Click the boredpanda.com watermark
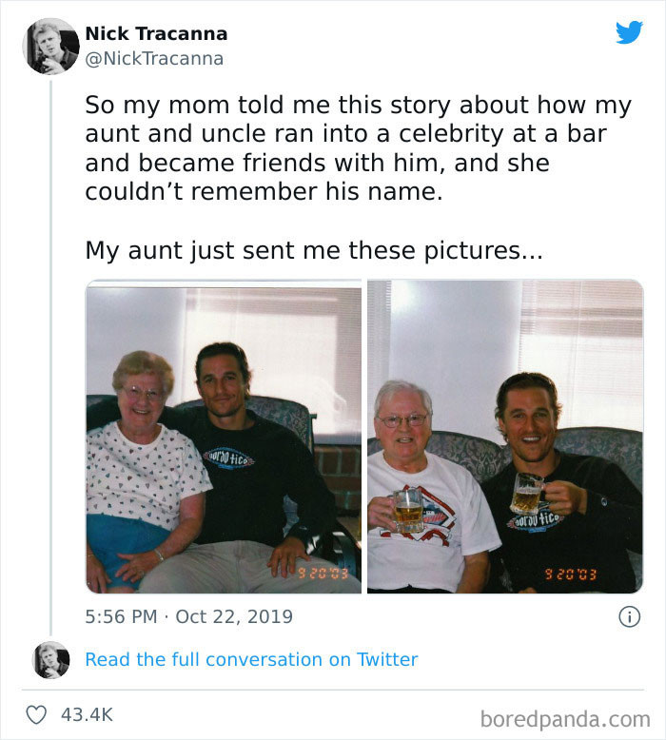Screen dimensions: 666x740 point(565,719)
